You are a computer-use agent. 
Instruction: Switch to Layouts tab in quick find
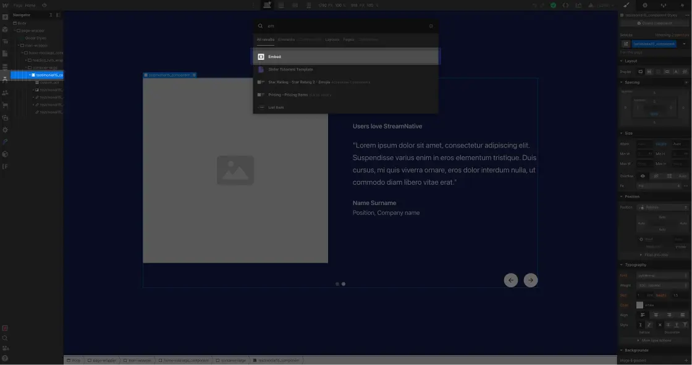click(x=332, y=40)
